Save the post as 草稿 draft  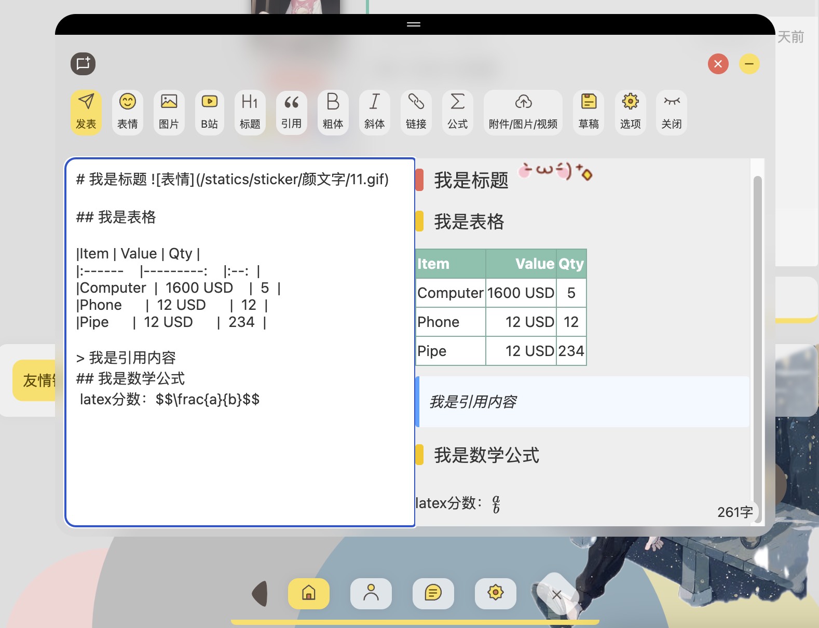(589, 112)
